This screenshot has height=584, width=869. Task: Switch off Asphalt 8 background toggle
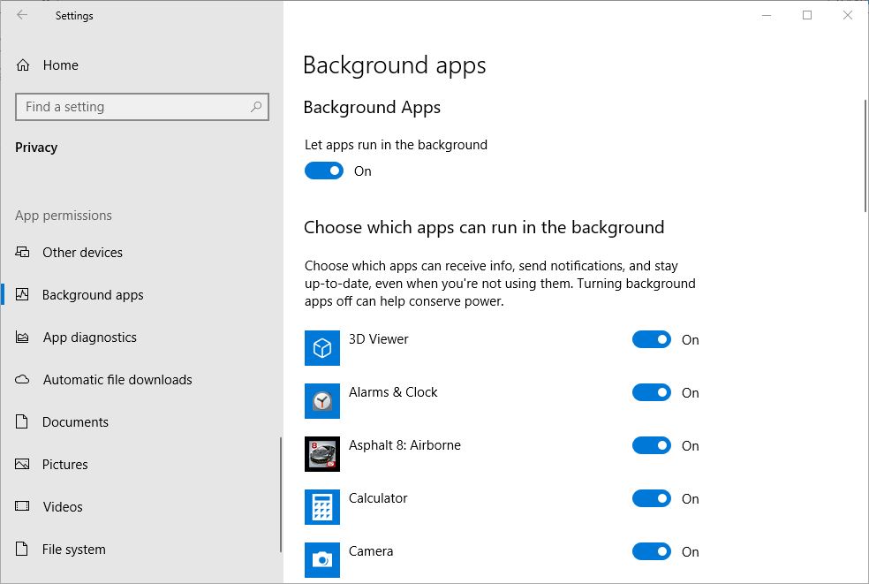(652, 446)
